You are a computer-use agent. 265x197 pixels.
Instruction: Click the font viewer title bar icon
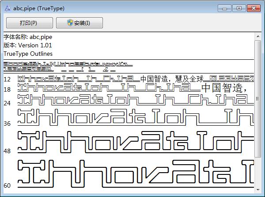coord(8,8)
